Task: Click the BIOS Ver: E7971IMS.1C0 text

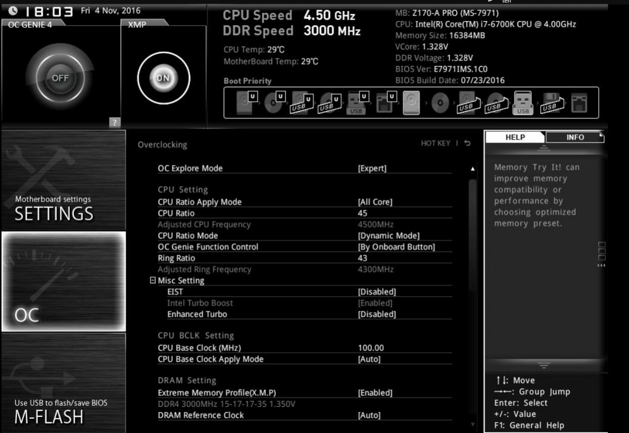Action: click(x=442, y=69)
